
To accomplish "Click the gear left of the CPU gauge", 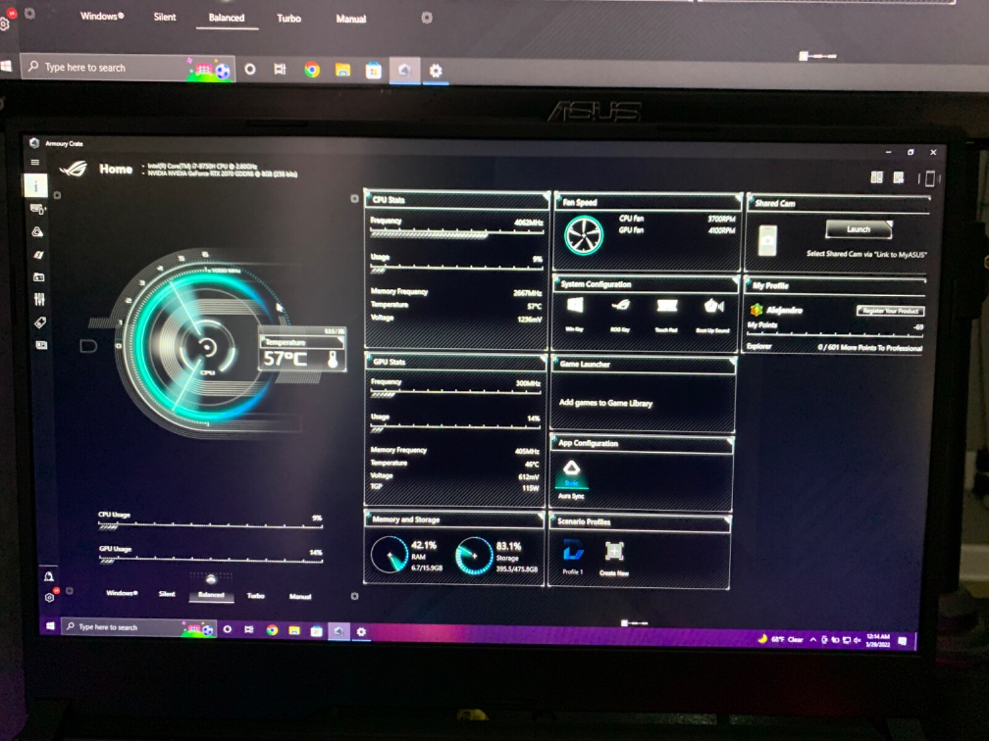I will tap(57, 195).
